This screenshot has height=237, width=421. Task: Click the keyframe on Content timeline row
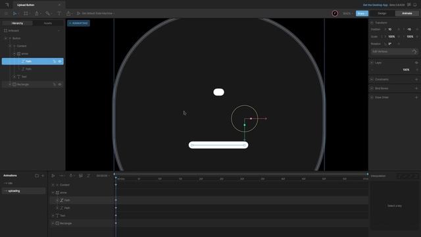[116, 185]
